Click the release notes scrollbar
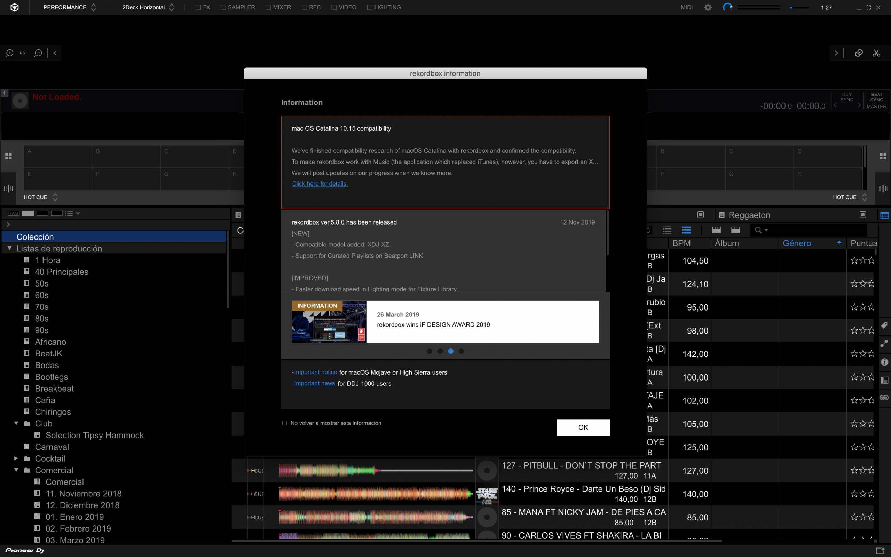This screenshot has height=557, width=891. click(607, 232)
